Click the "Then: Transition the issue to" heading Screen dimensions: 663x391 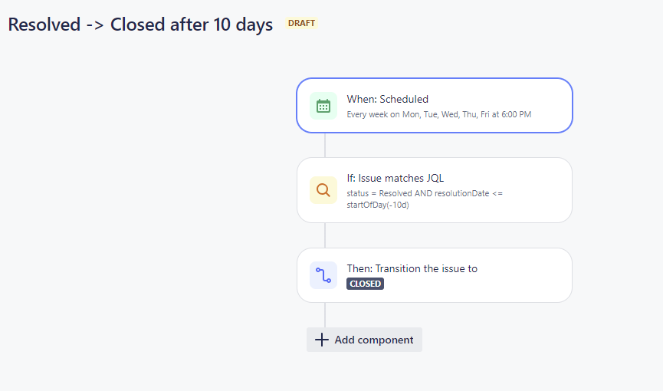click(x=412, y=268)
